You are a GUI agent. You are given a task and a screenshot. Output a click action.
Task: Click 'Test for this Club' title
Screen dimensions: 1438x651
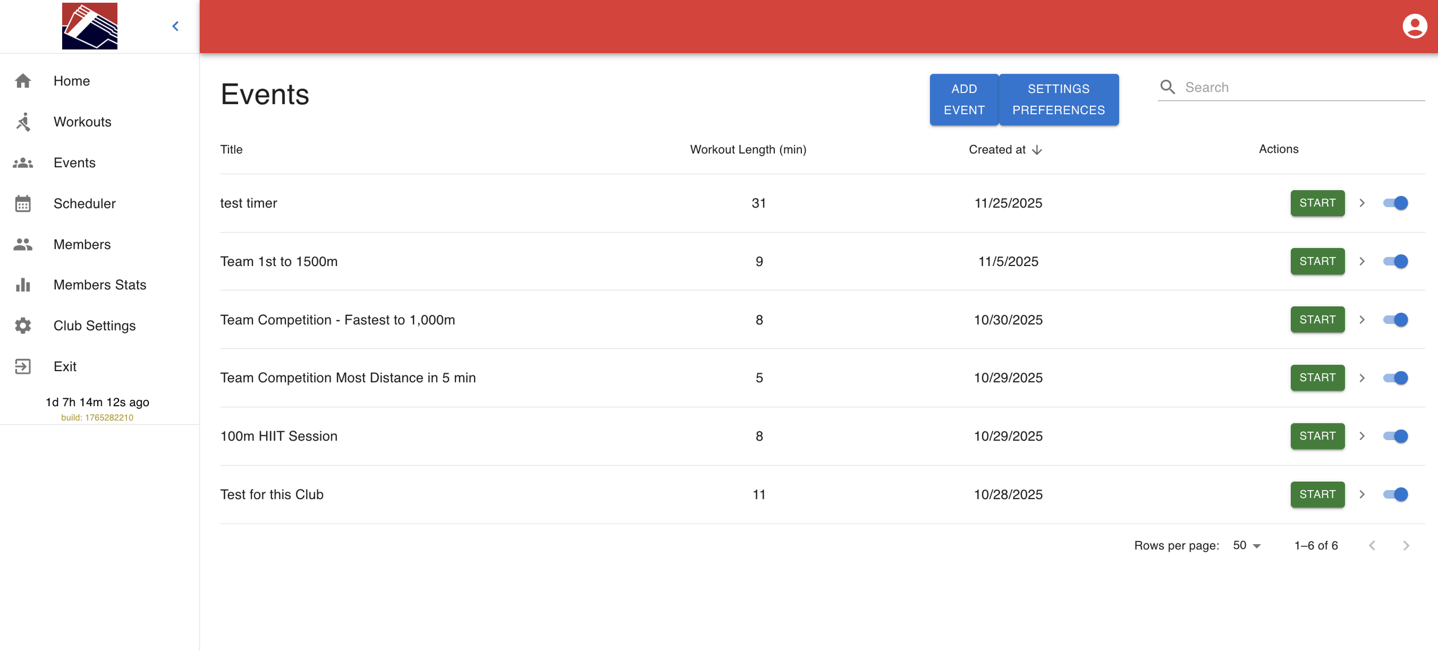tap(272, 495)
